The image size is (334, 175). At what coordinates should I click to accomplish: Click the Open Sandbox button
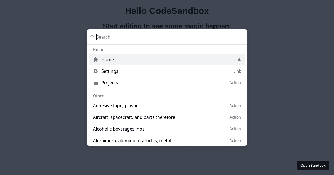pos(313,165)
